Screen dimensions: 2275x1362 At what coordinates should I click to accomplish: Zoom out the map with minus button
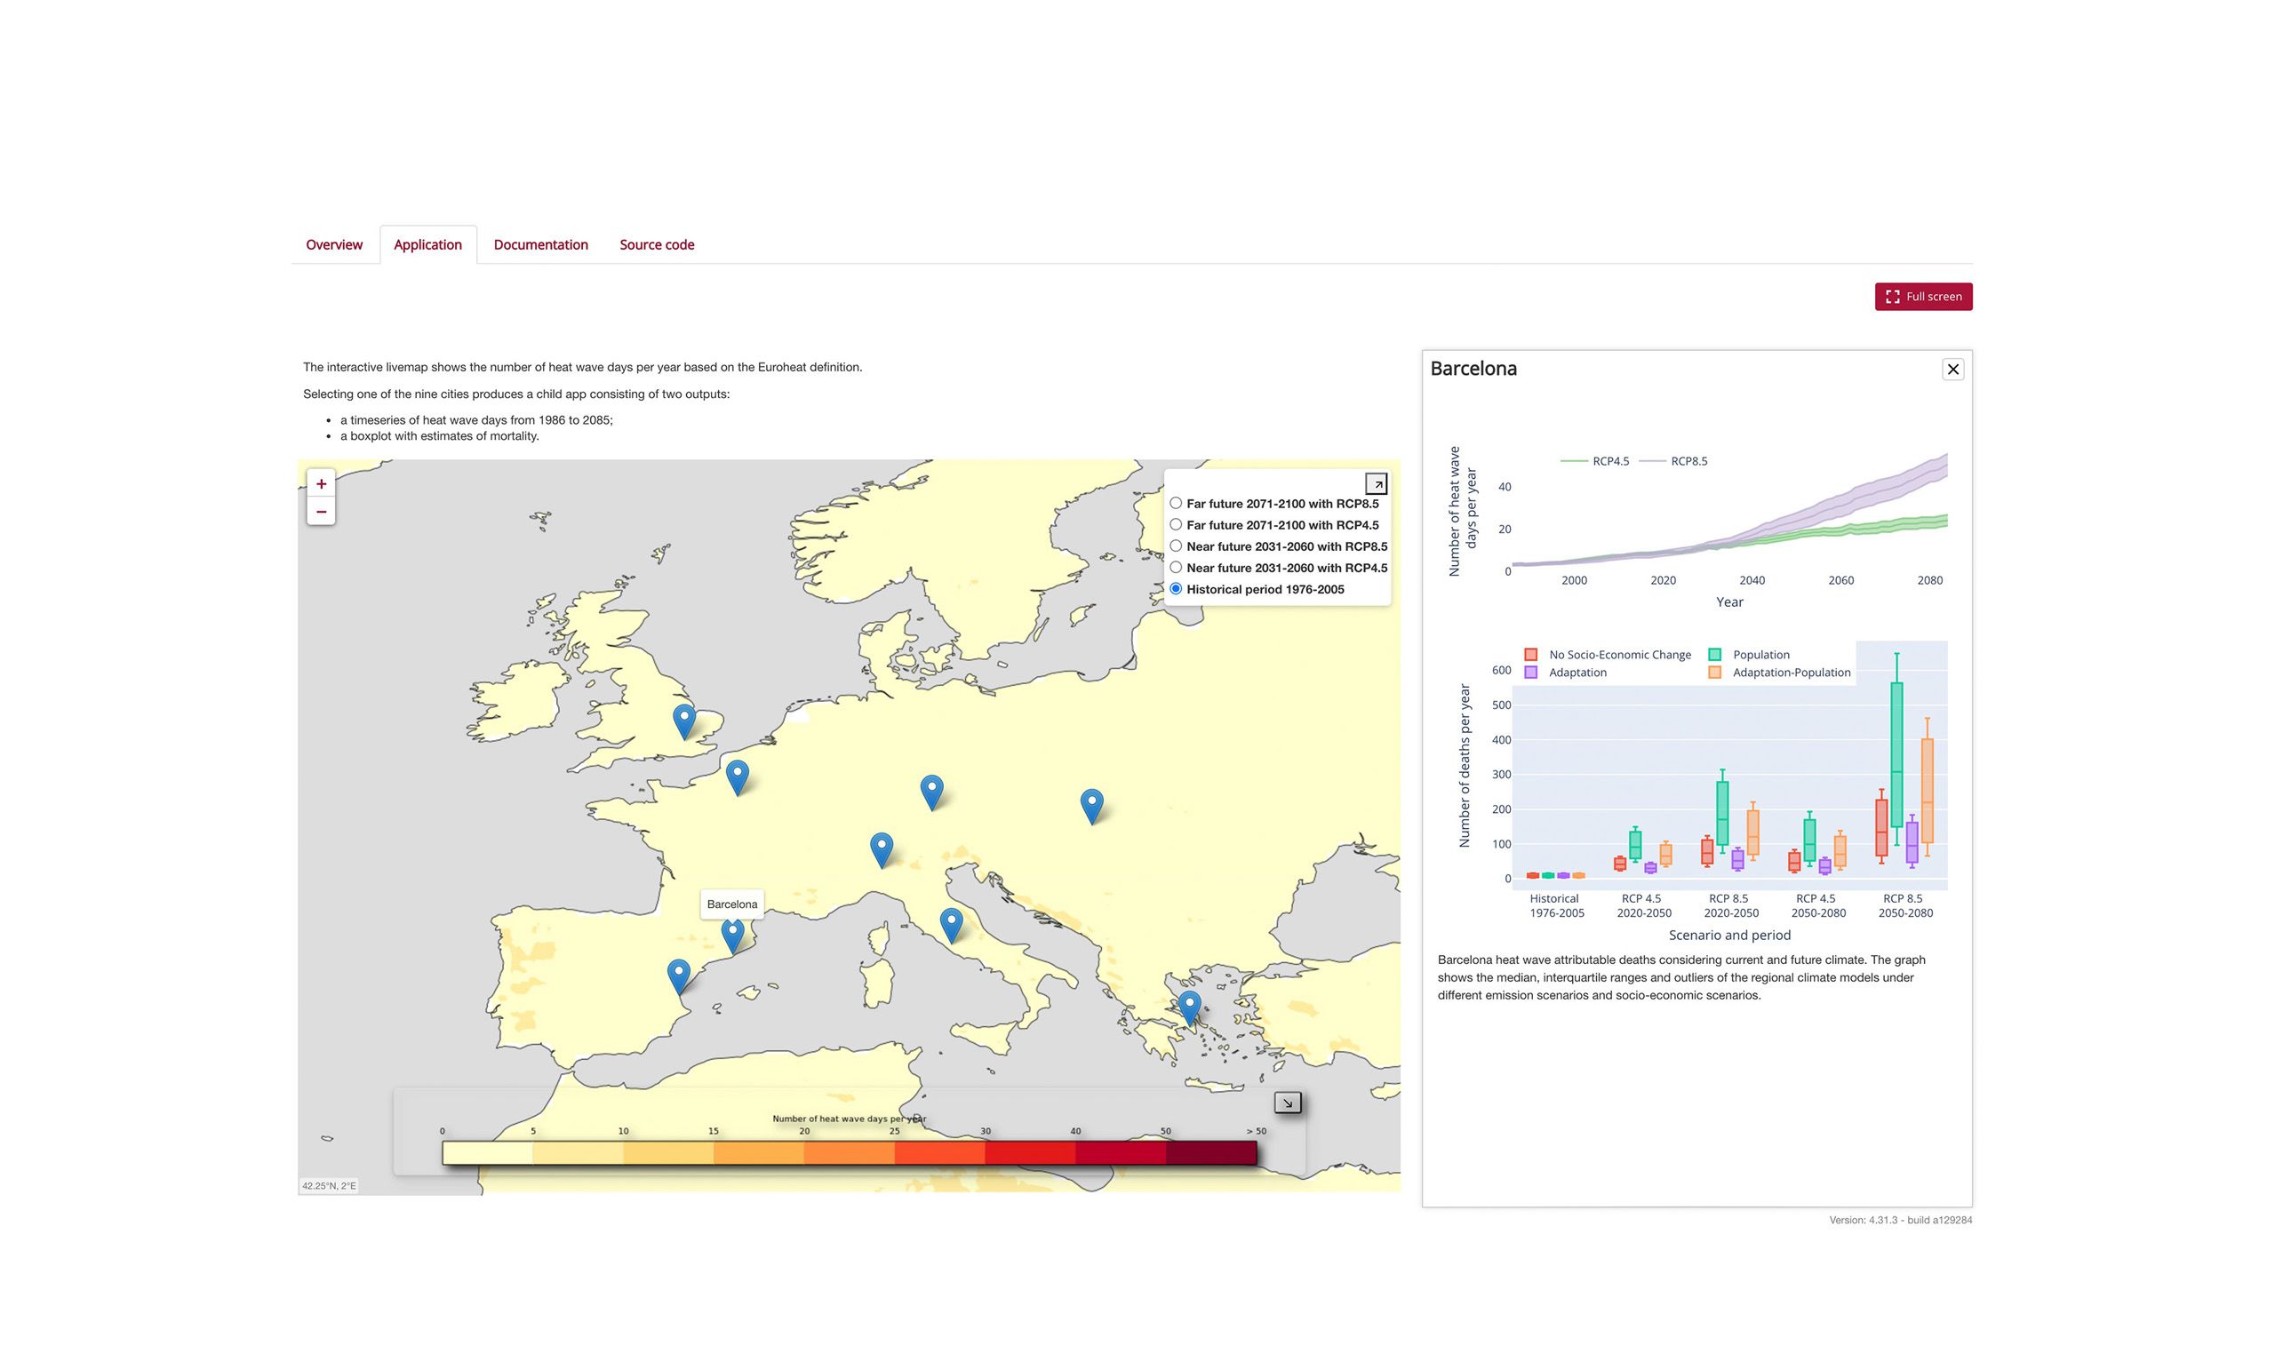point(320,512)
